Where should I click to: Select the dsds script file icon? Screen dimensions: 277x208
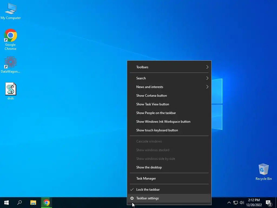11,91
